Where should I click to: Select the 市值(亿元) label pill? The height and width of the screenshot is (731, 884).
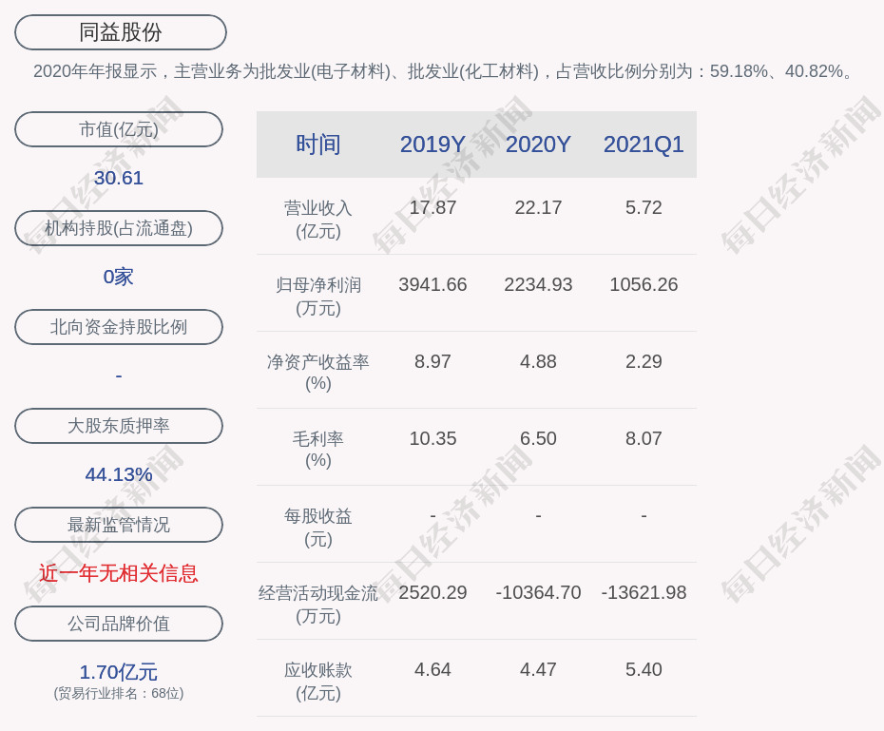119,129
